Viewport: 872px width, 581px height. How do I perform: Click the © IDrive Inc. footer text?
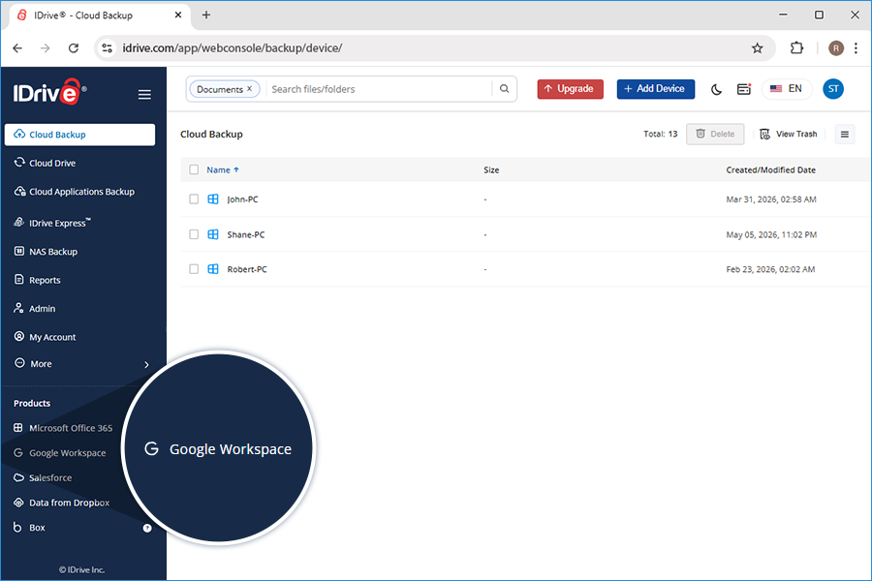81,570
